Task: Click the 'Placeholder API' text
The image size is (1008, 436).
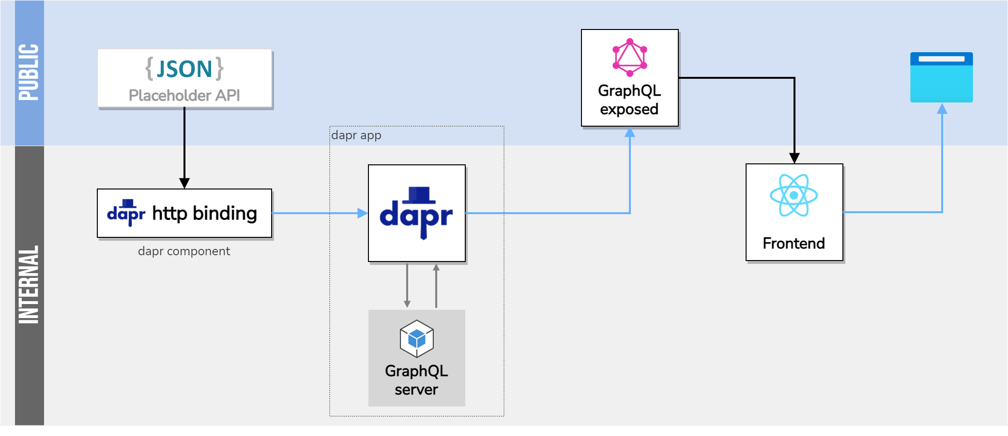Action: click(184, 95)
